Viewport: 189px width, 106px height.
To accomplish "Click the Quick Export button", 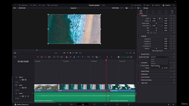I will tap(136, 5).
